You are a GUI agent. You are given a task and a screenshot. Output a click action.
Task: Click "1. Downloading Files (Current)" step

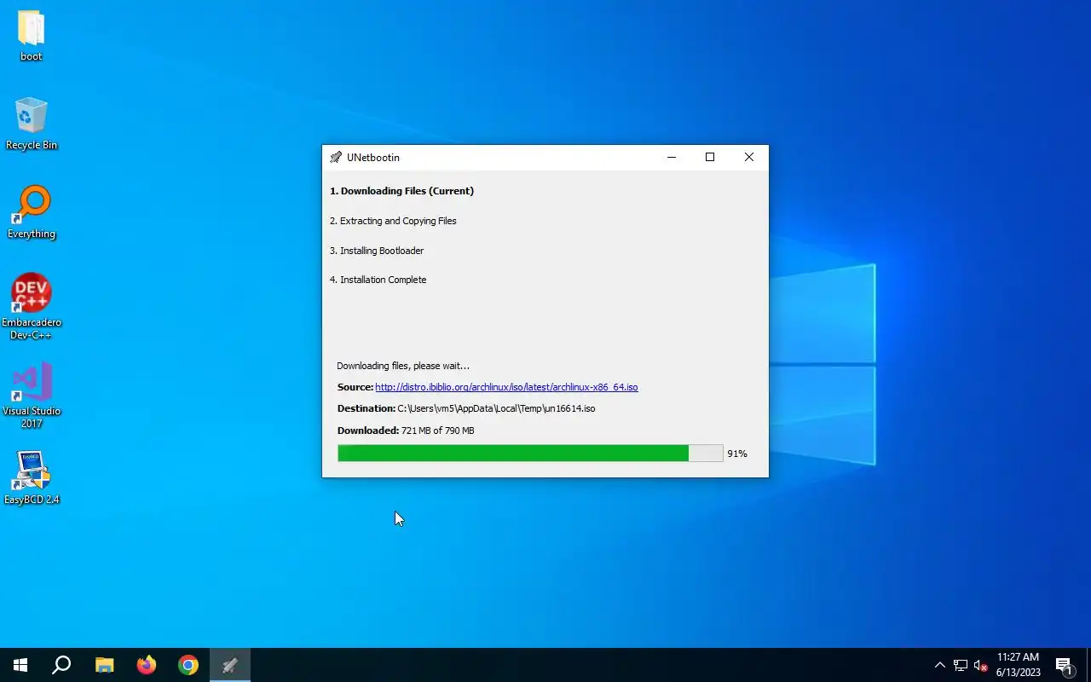tap(401, 191)
